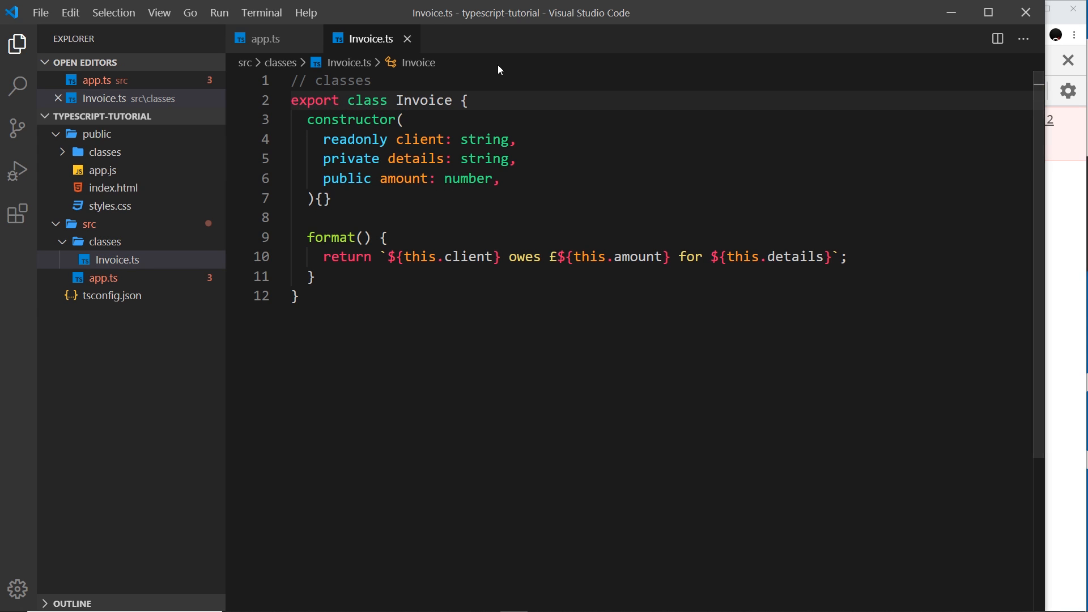Open the Go menu
Viewport: 1088px width, 612px height.
(x=190, y=12)
